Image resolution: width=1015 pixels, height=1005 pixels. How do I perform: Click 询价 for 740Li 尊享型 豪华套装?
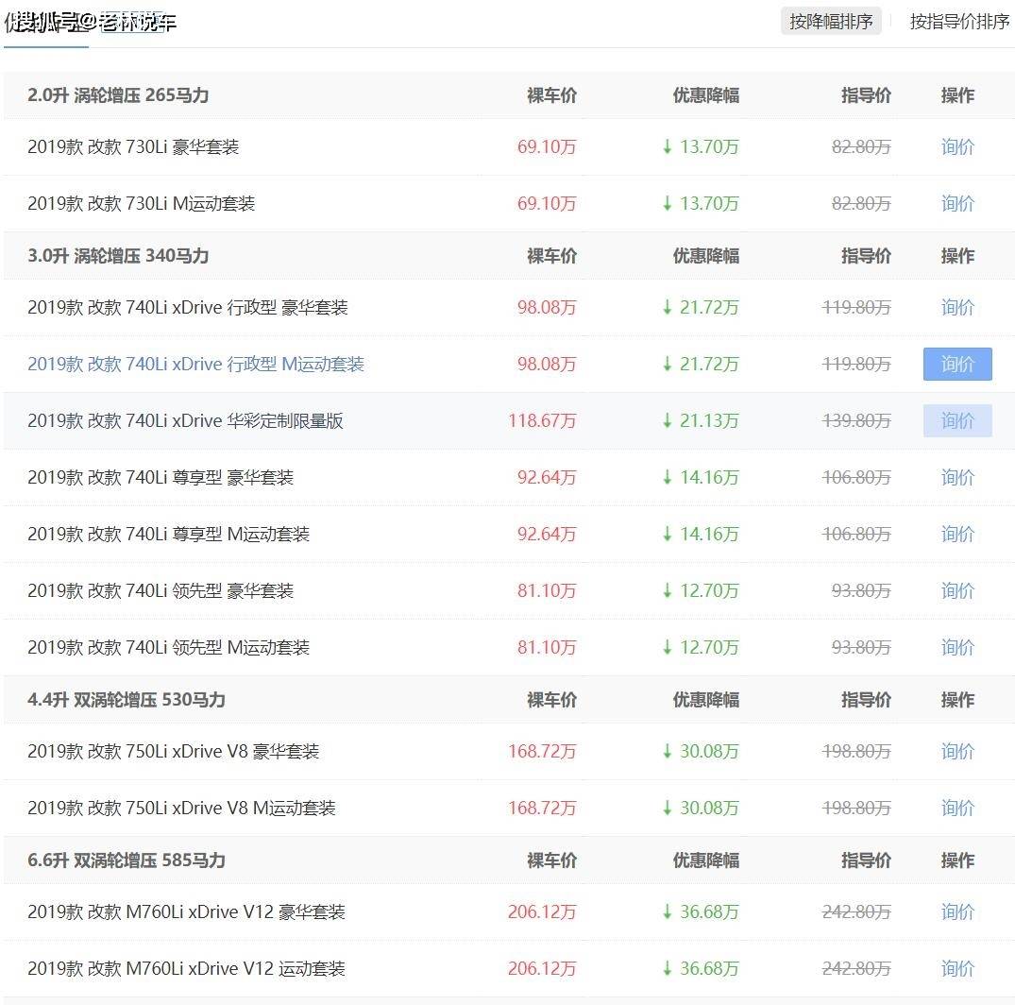[x=957, y=478]
